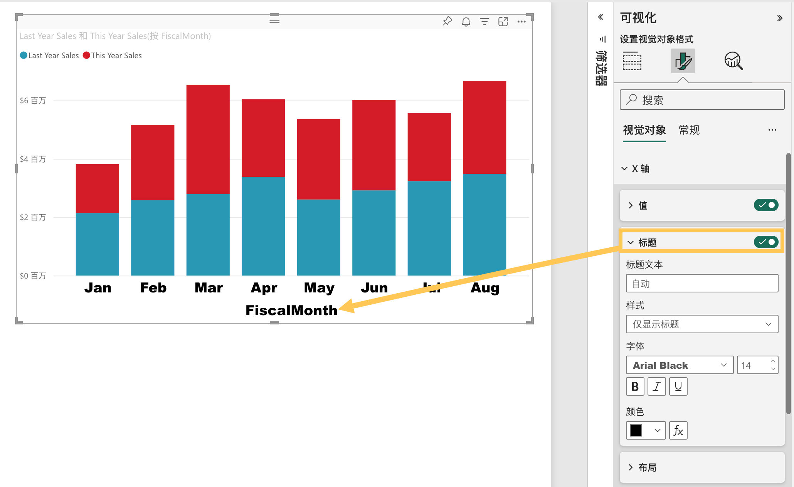Viewport: 794px width, 487px height.
Task: Click the format pane vertical scrollbar
Action: [789, 284]
